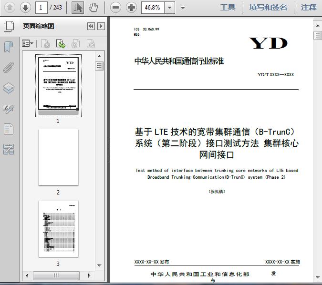This screenshot has width=322, height=285.
Task: Click the YD logo on the page
Action: click(x=268, y=43)
